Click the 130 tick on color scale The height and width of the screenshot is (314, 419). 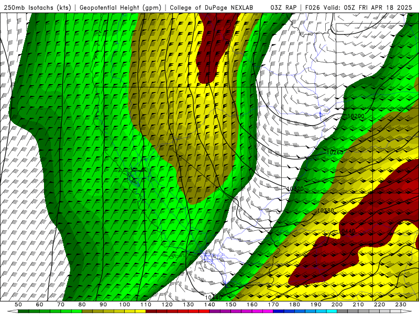tap(188, 305)
